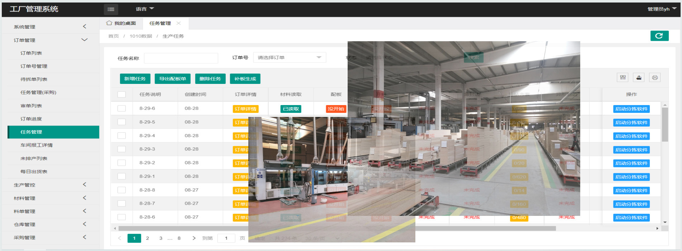Go to page 2
The image size is (682, 251).
(147, 238)
